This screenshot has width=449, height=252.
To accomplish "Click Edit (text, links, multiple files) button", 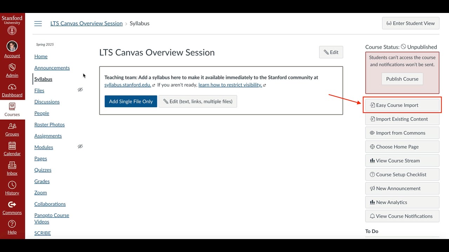I will coord(198,101).
